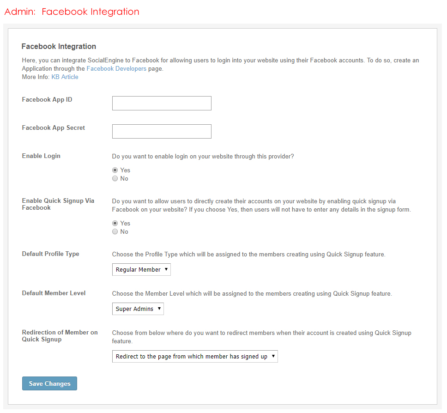Select Yes for Enable Login
The height and width of the screenshot is (413, 447).
[115, 170]
